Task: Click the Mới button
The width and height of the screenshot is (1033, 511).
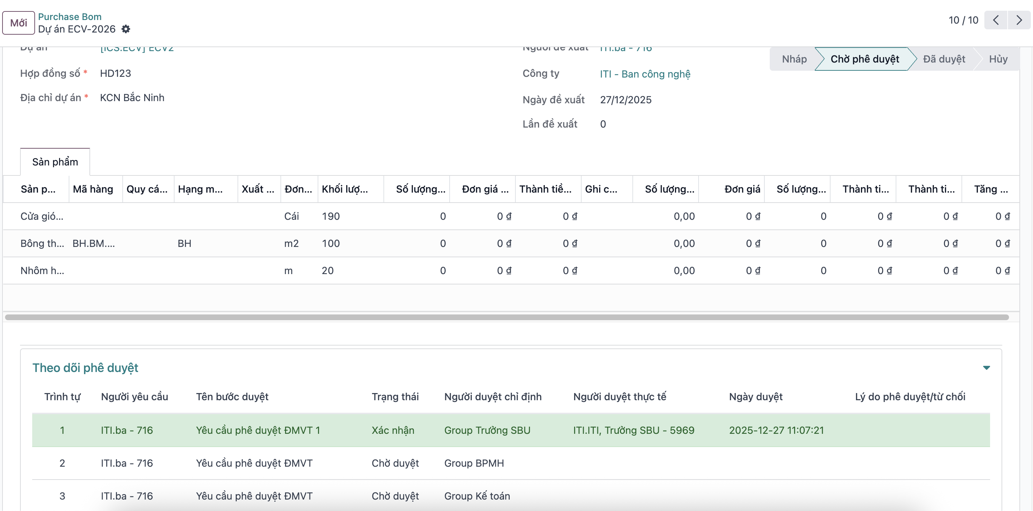Action: click(x=19, y=23)
